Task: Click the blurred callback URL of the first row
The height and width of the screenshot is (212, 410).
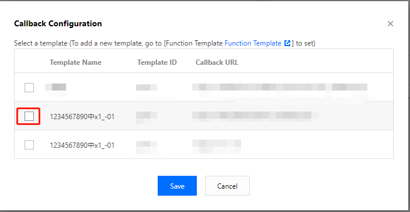Action: tap(280, 87)
